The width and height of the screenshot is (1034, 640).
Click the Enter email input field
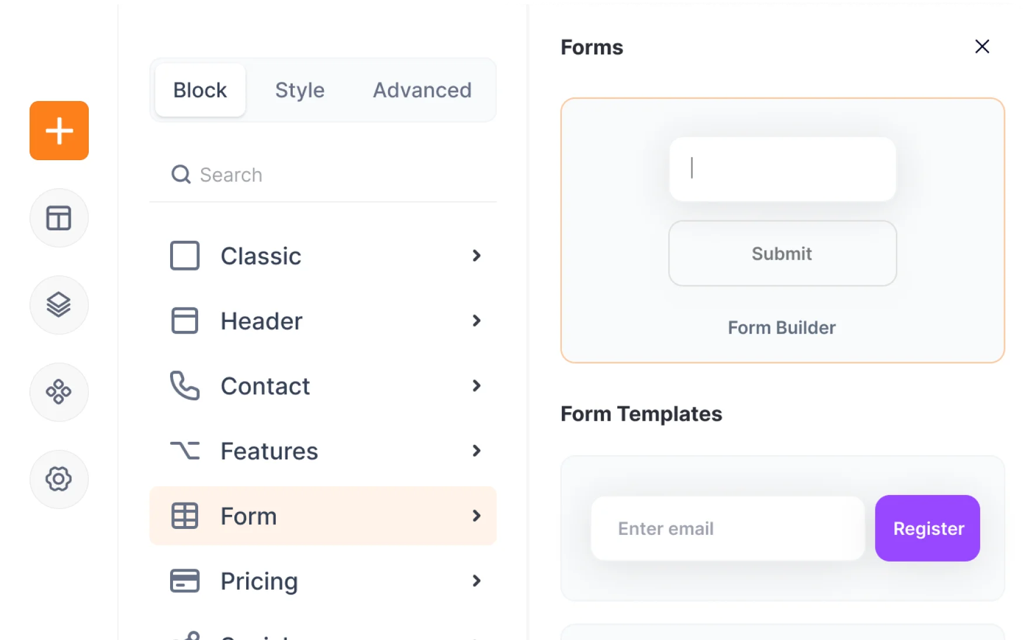pyautogui.click(x=727, y=528)
